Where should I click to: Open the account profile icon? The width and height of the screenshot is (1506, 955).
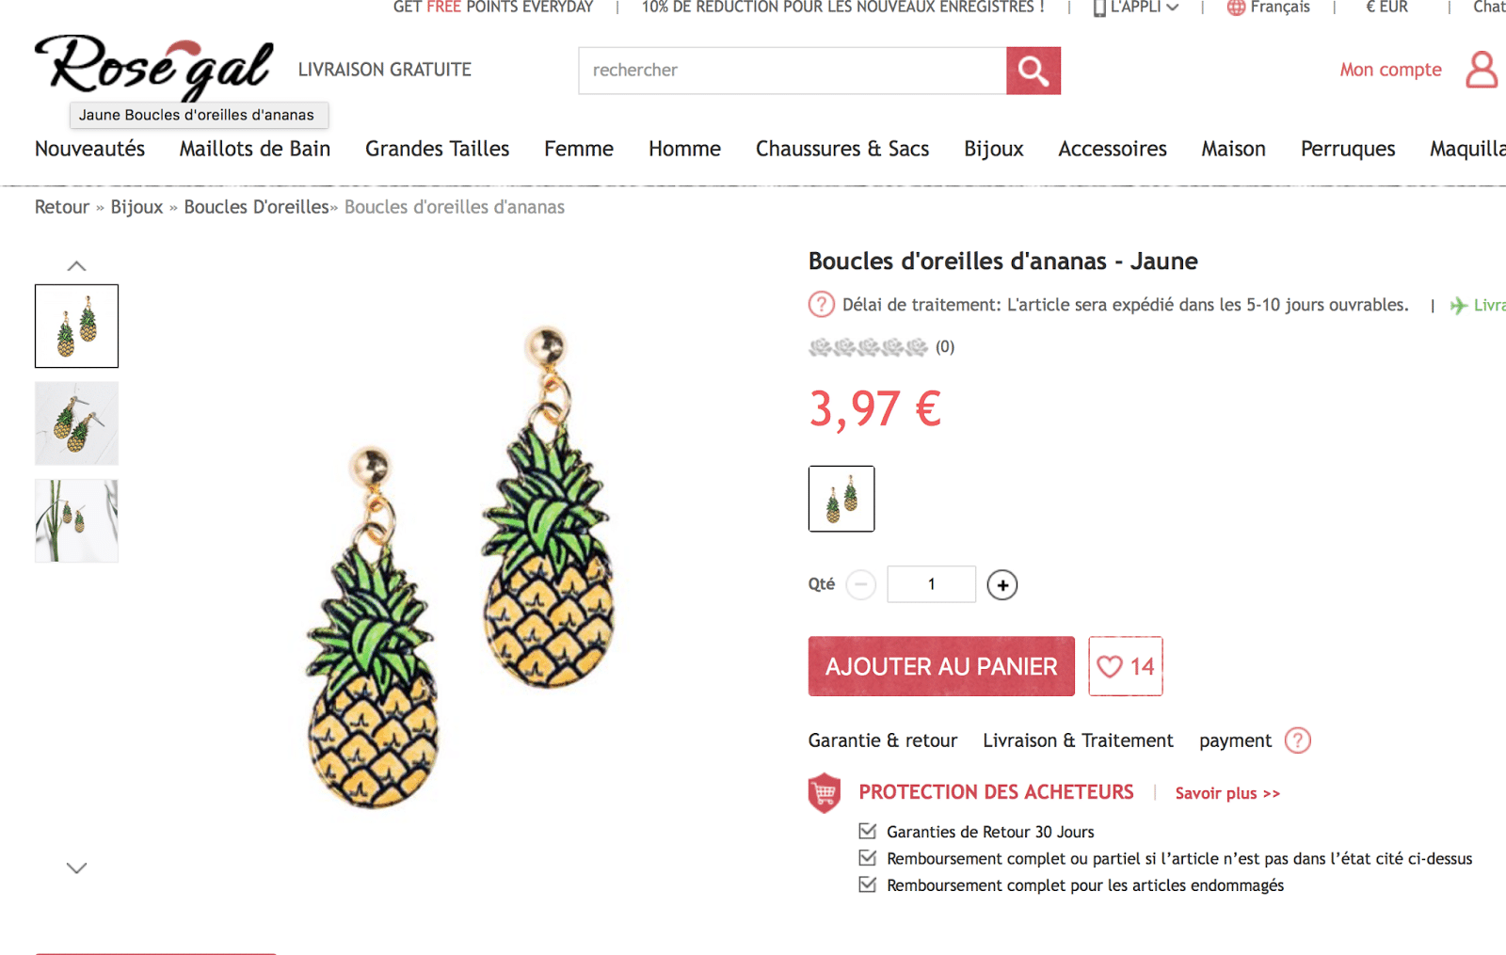click(1481, 70)
